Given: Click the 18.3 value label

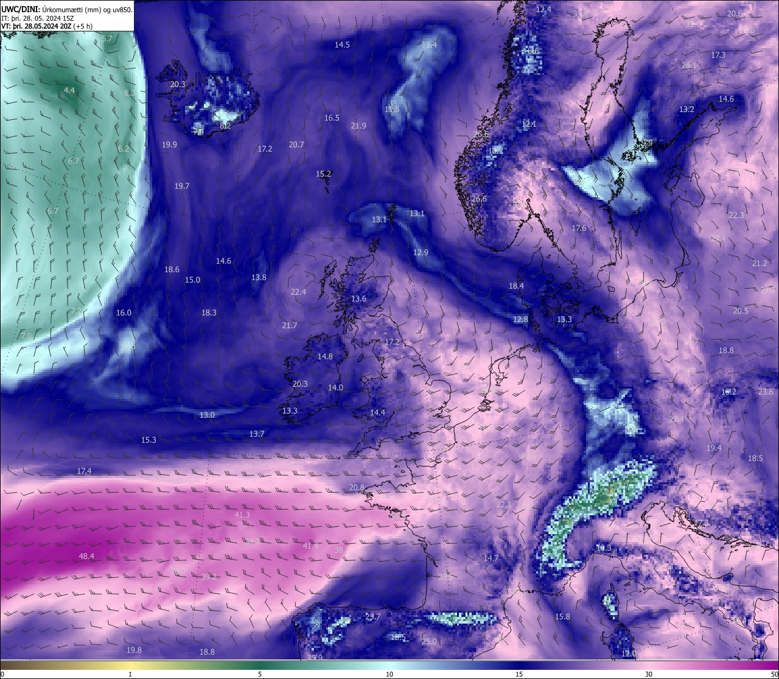Looking at the screenshot, I should click(x=209, y=312).
